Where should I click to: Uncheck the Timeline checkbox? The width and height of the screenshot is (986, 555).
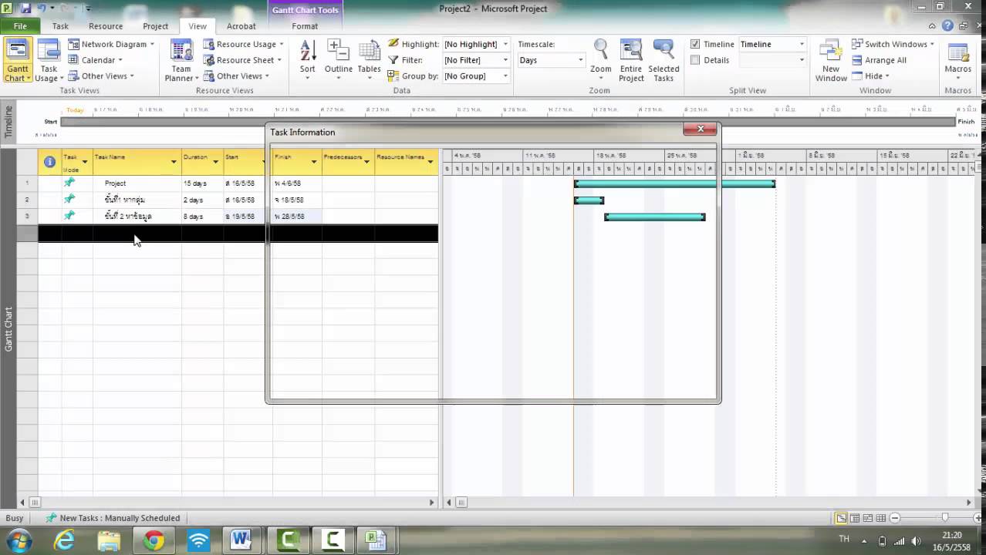coord(695,44)
